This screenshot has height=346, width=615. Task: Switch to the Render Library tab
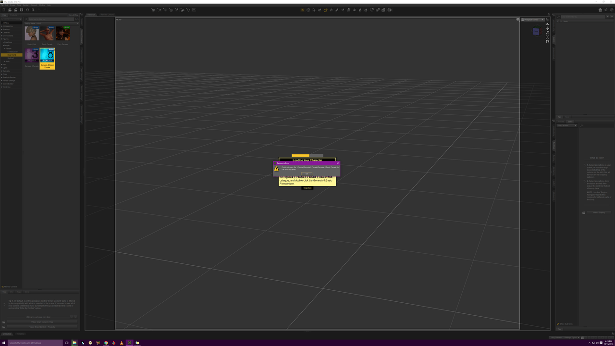[x=107, y=15]
